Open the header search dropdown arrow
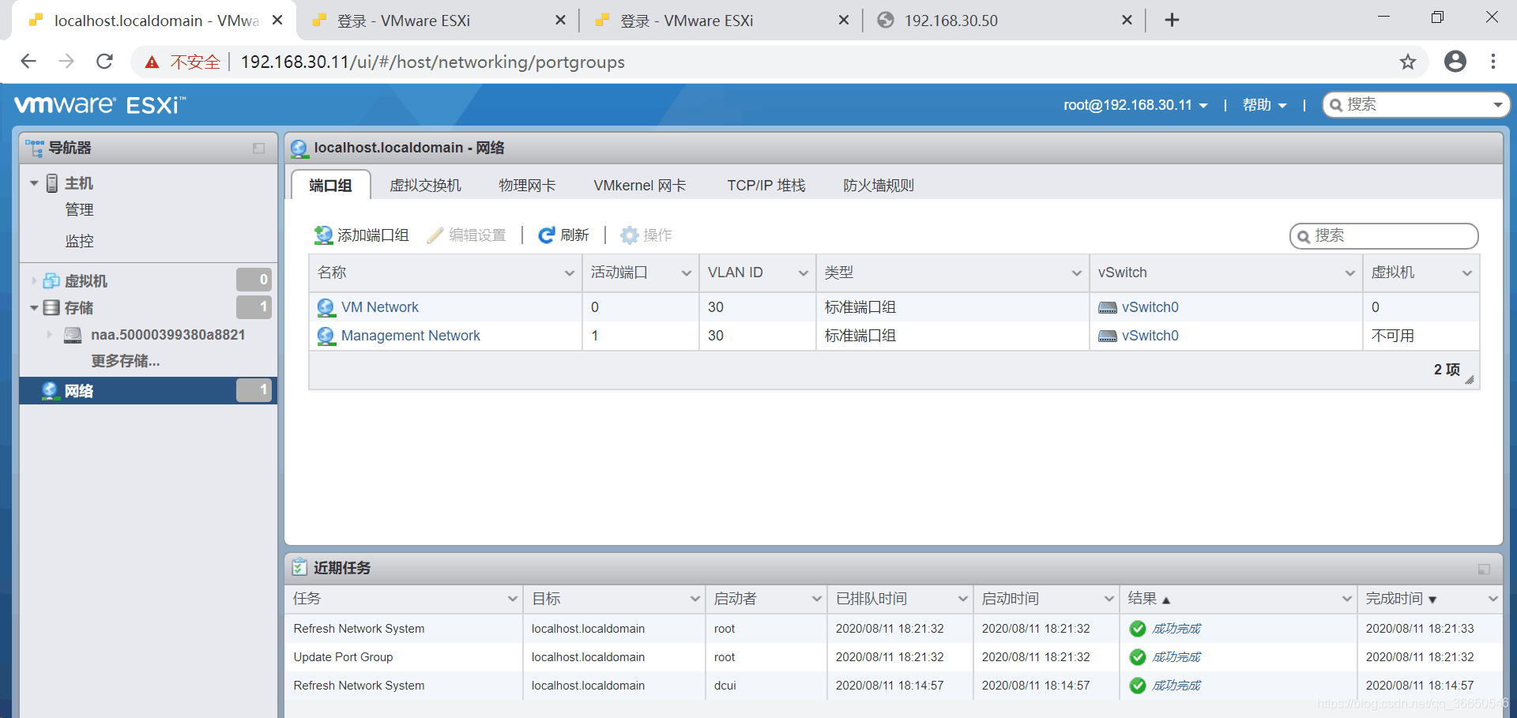Image resolution: width=1517 pixels, height=718 pixels. pyautogui.click(x=1497, y=105)
